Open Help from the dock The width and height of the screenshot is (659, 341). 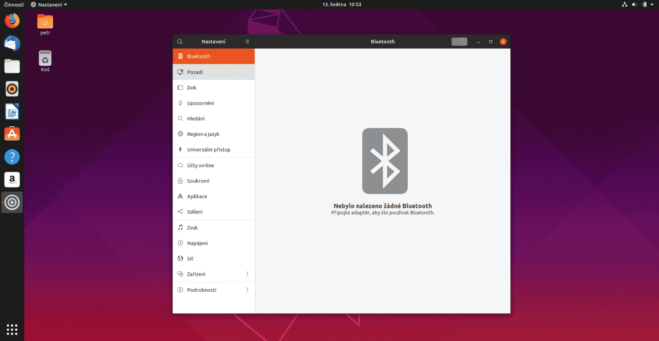(12, 157)
